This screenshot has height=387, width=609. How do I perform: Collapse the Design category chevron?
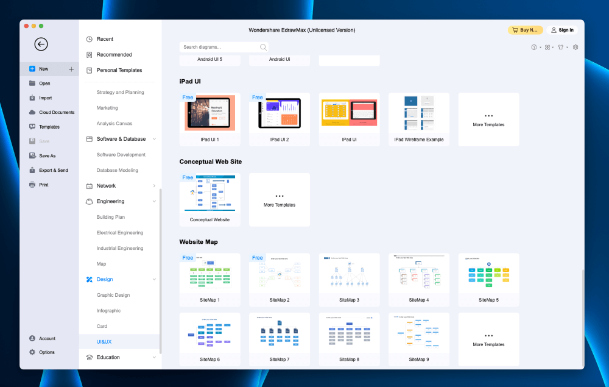154,279
